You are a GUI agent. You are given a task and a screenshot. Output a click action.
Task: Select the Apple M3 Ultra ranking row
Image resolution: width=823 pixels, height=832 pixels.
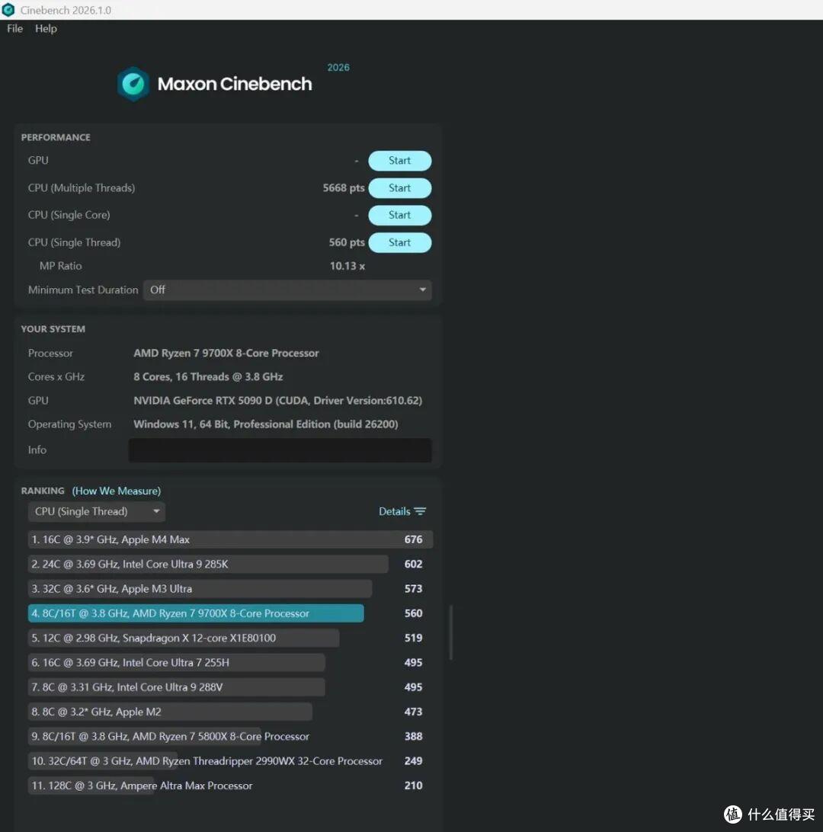point(230,588)
